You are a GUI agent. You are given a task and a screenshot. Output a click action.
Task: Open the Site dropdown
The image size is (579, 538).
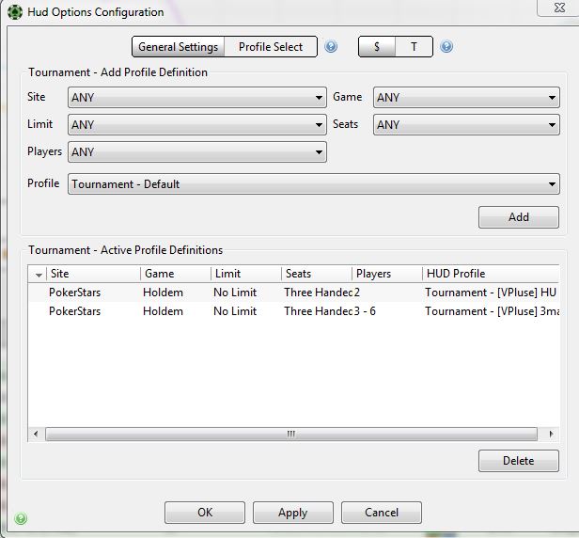click(x=197, y=98)
